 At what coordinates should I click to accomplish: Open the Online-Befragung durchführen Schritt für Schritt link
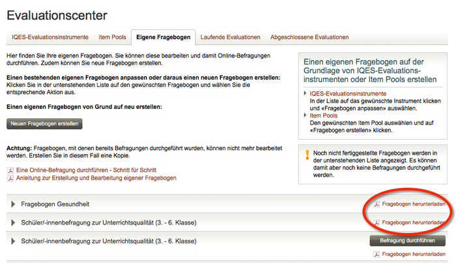87,170
